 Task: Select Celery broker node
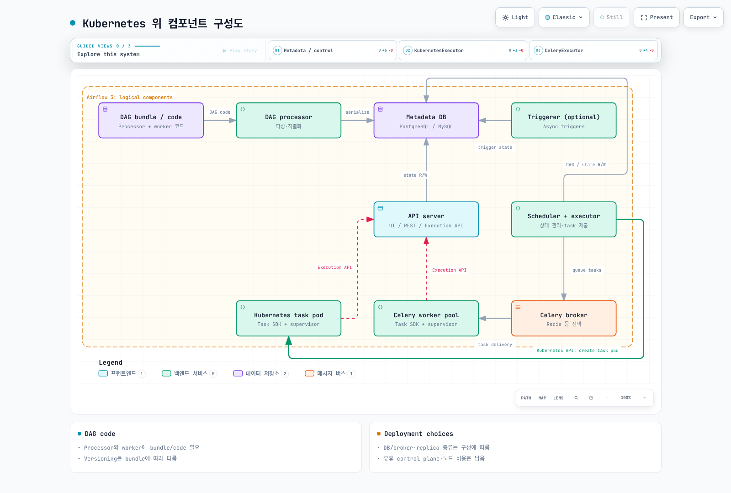click(x=564, y=318)
